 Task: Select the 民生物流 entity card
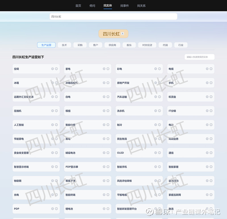pos(139,139)
